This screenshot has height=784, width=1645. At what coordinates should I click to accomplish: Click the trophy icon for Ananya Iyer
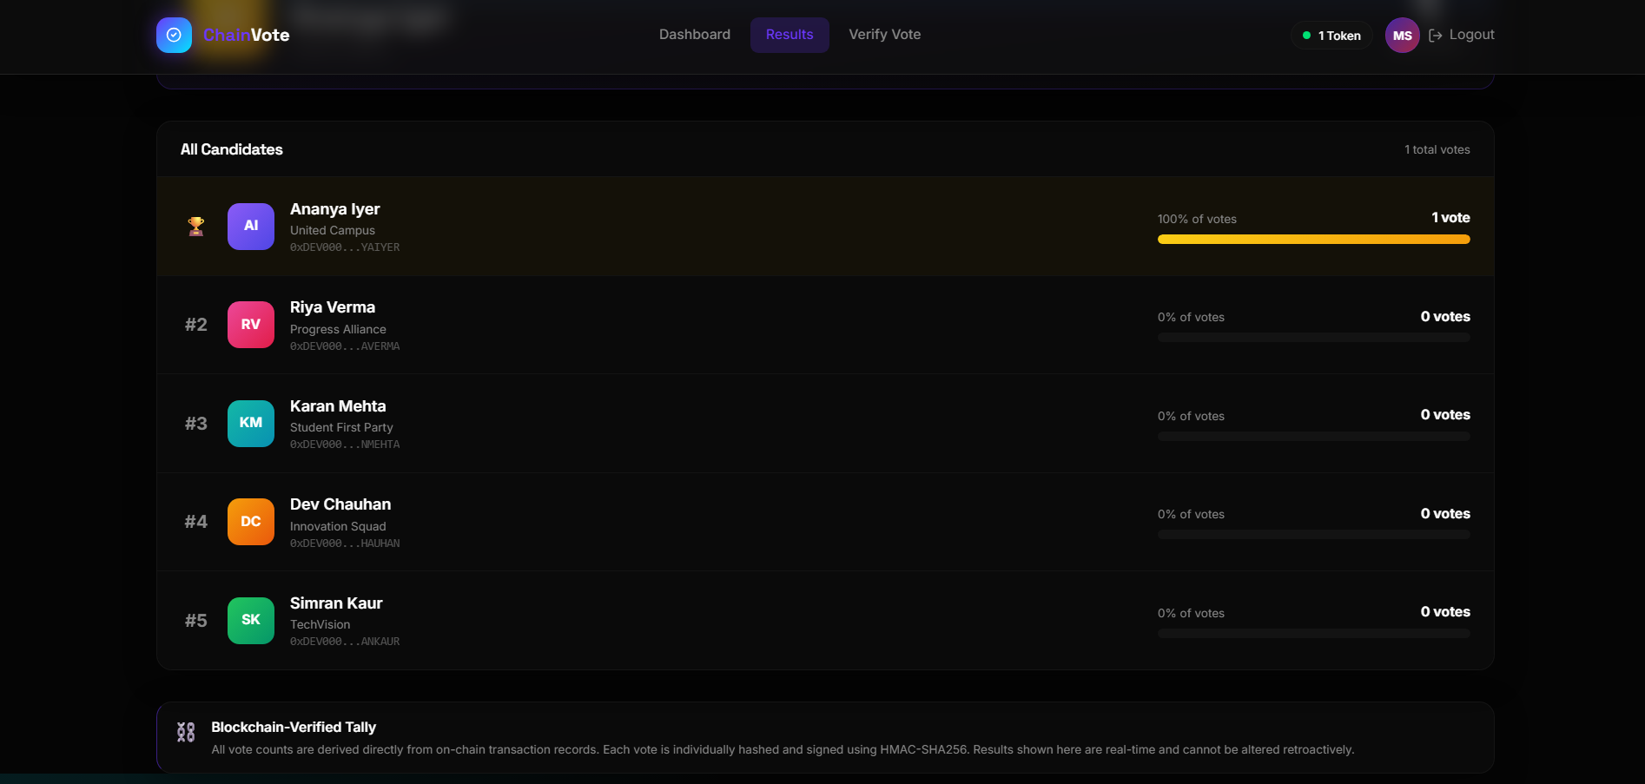(196, 227)
